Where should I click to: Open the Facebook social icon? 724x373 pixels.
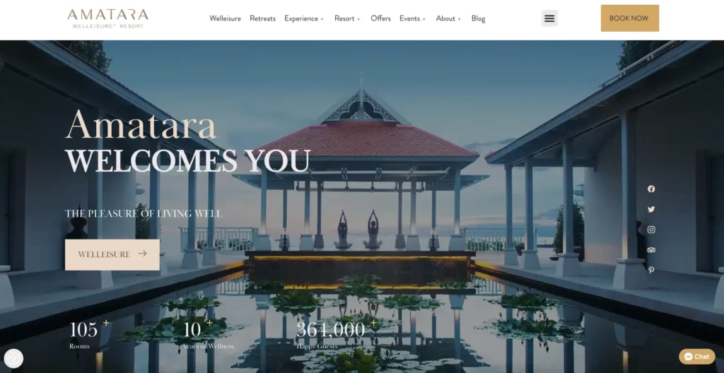(651, 189)
